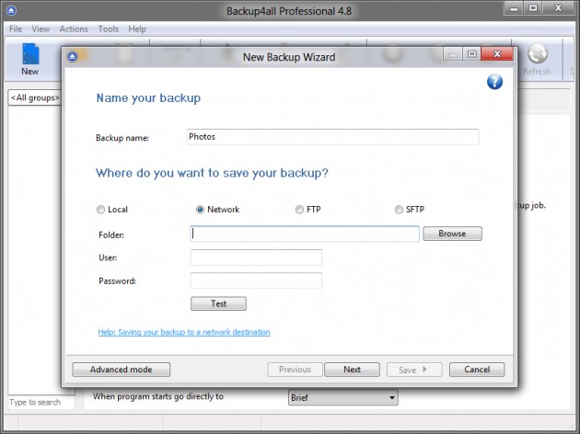Click the Backup4all icon in main title bar
Screen dimensions: 580x434
pos(10,10)
